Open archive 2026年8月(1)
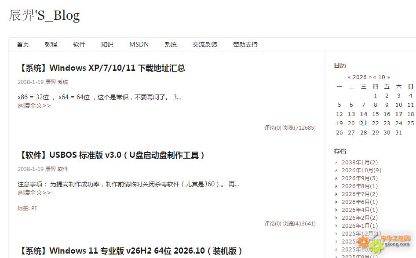This screenshot has height=258, width=416. [359, 186]
